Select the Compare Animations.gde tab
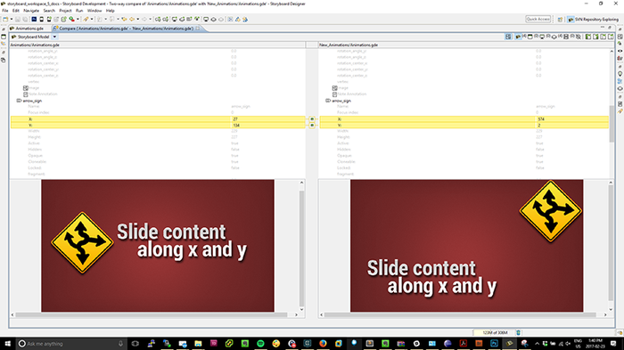 (x=126, y=28)
